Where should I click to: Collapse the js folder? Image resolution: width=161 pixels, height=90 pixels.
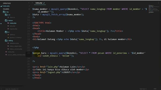tap(9, 32)
